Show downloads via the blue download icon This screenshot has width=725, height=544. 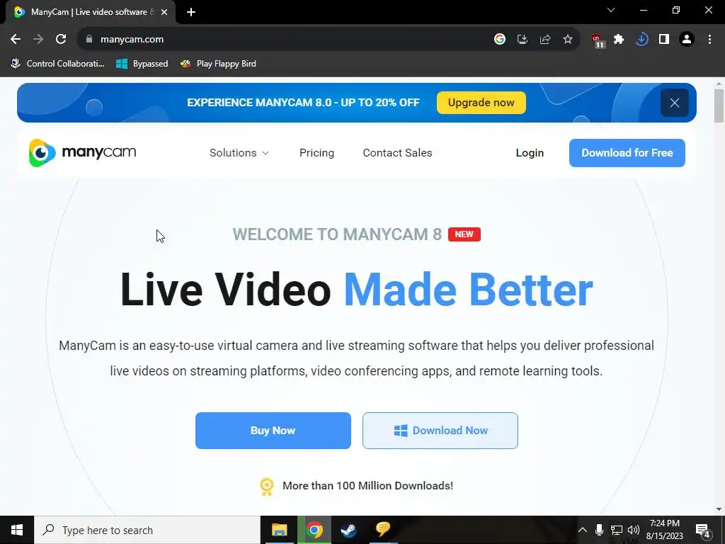click(641, 40)
